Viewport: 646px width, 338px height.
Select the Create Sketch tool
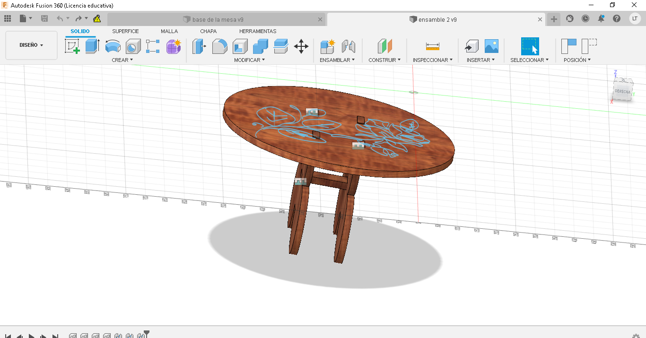72,46
